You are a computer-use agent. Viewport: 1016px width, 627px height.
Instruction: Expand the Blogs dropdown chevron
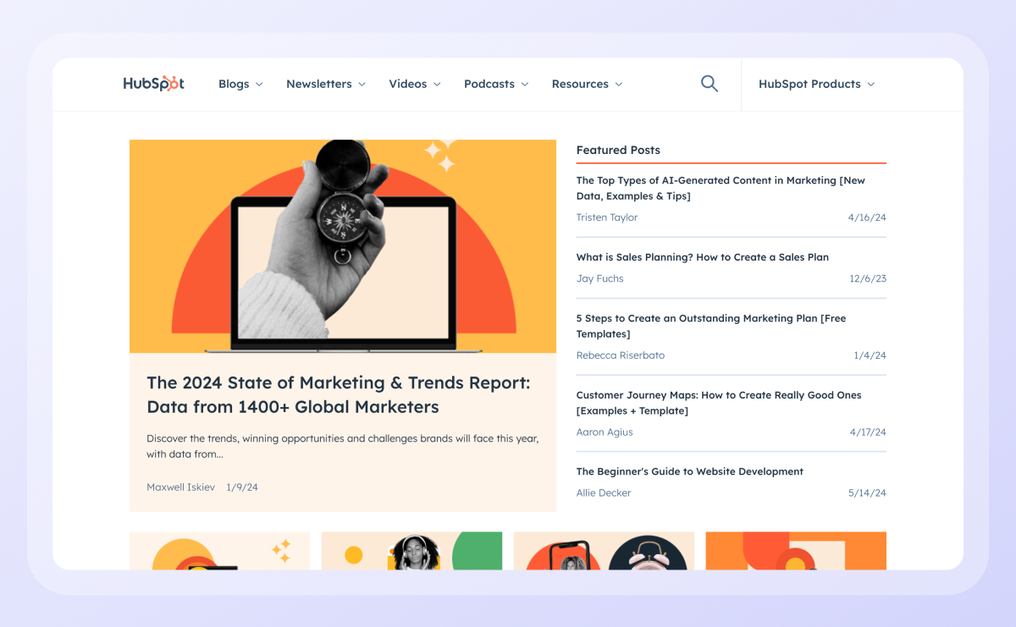[259, 85]
